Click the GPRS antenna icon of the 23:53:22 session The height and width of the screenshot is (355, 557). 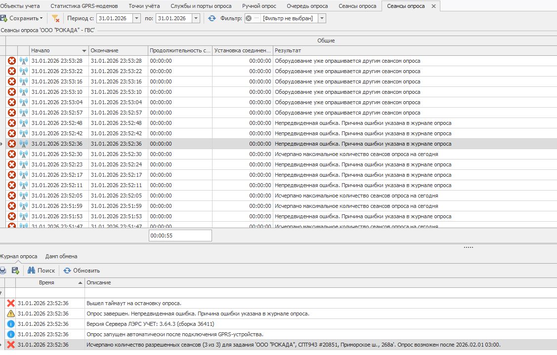(x=23, y=71)
